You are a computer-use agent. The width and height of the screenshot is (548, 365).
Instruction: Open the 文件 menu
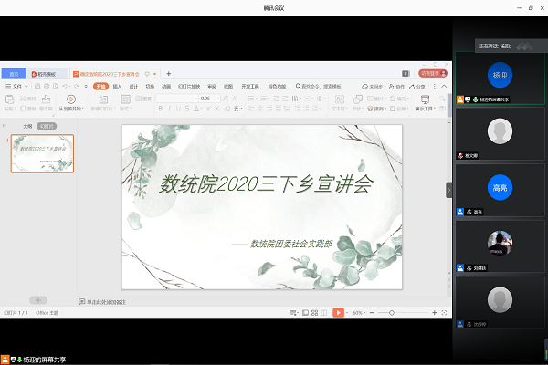pos(16,86)
